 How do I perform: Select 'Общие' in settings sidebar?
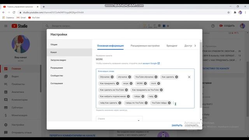coord(69,44)
